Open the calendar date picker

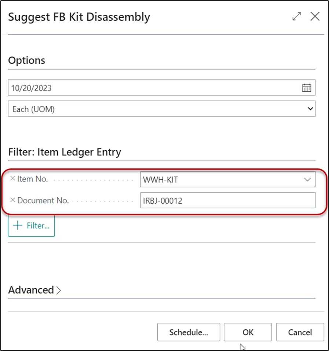pos(306,88)
